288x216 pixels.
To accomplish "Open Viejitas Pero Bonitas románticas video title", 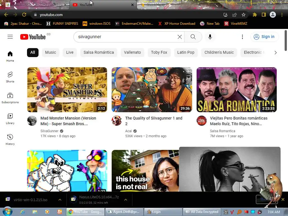I will click(239, 121).
